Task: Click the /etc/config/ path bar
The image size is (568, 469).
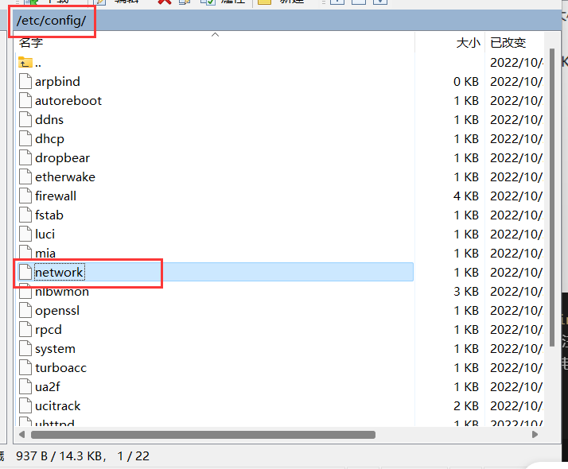Action: (51, 21)
